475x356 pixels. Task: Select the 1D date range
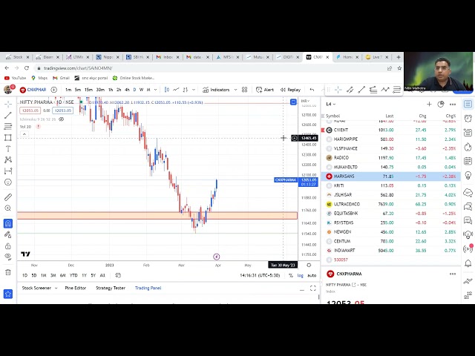(x=24, y=275)
